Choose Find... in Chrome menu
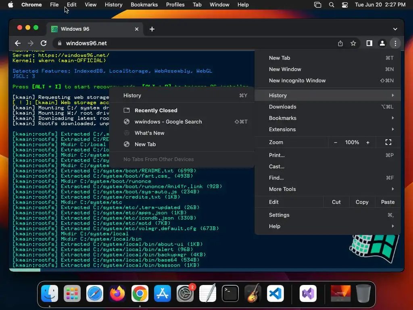Image resolution: width=413 pixels, height=310 pixels. tap(327, 178)
